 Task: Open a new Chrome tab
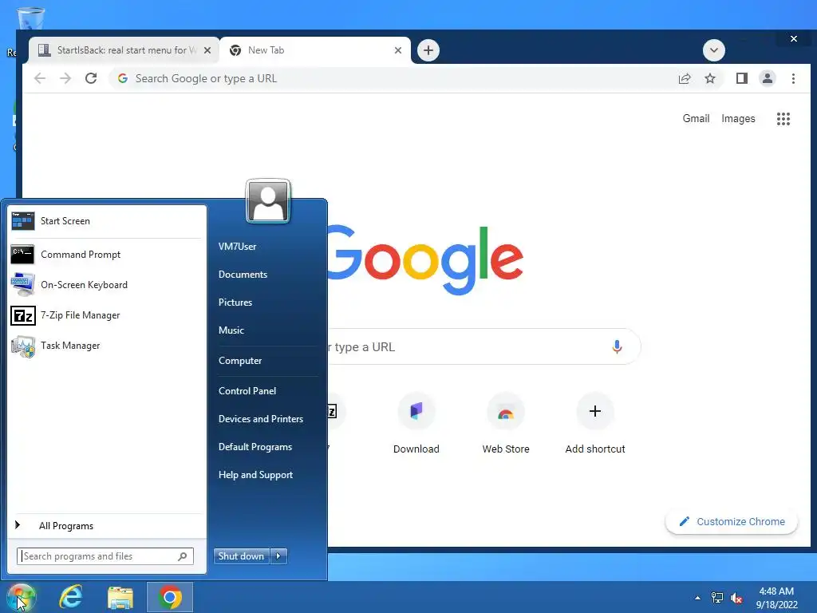tap(428, 50)
